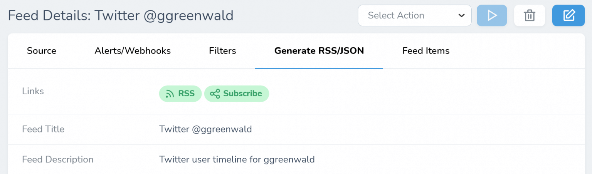Select the Generate RSS/JSON tab

[319, 51]
